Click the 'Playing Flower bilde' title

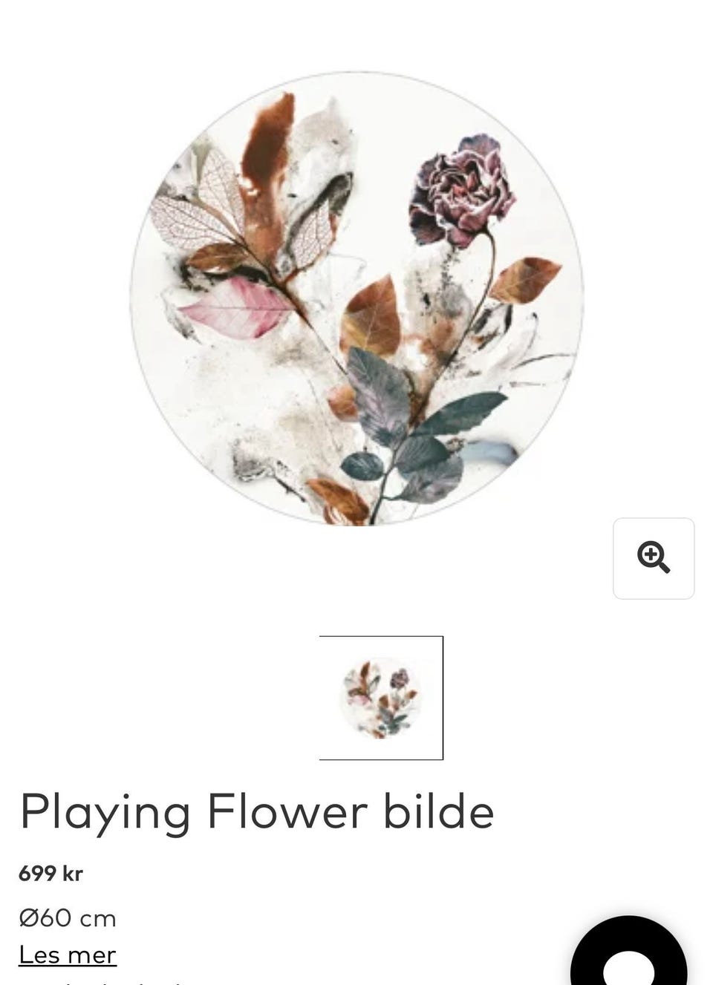click(x=257, y=811)
